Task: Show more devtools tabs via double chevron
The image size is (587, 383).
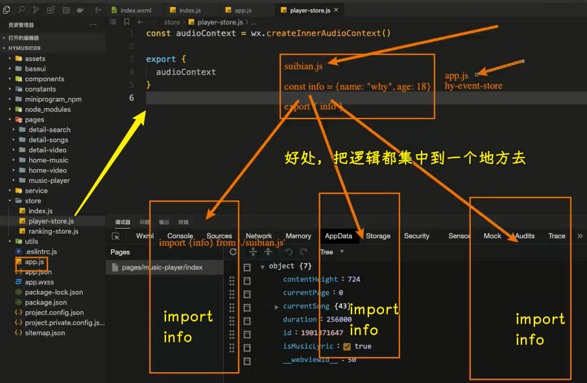Action: (580, 236)
